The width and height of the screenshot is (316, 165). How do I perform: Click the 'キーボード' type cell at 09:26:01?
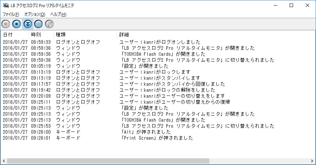click(68, 138)
